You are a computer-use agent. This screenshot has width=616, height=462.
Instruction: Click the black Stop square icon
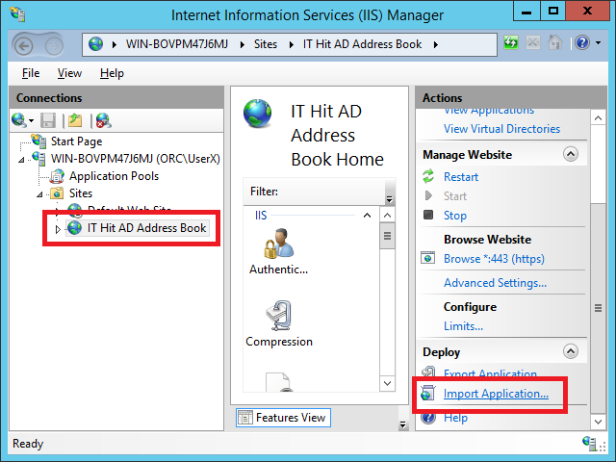click(428, 215)
